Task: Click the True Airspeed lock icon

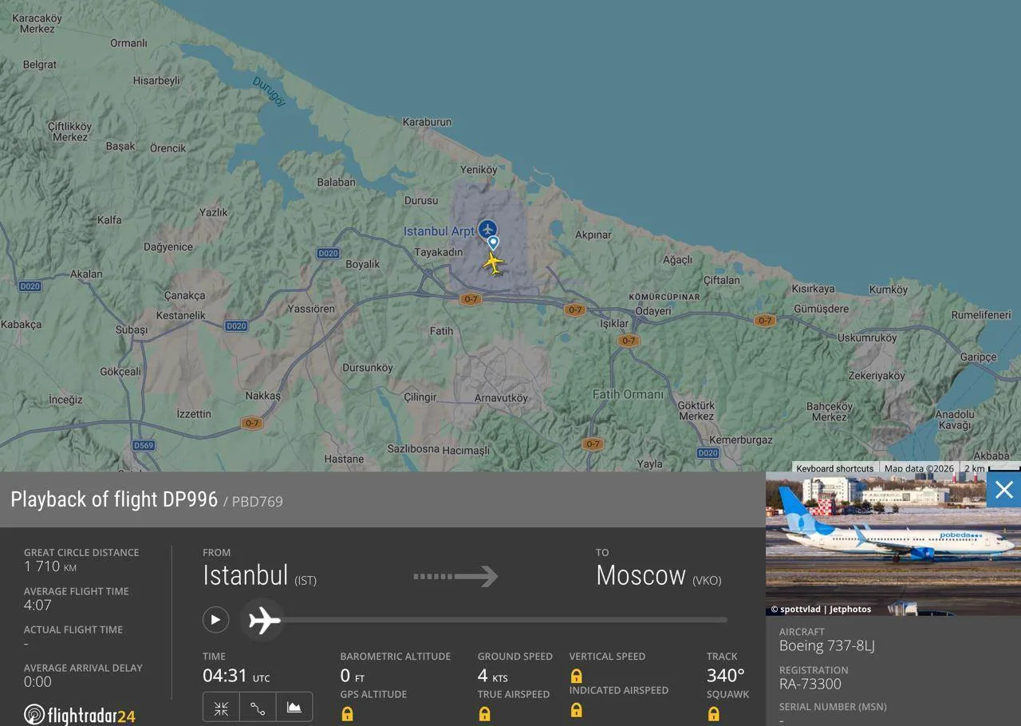Action: (x=484, y=714)
